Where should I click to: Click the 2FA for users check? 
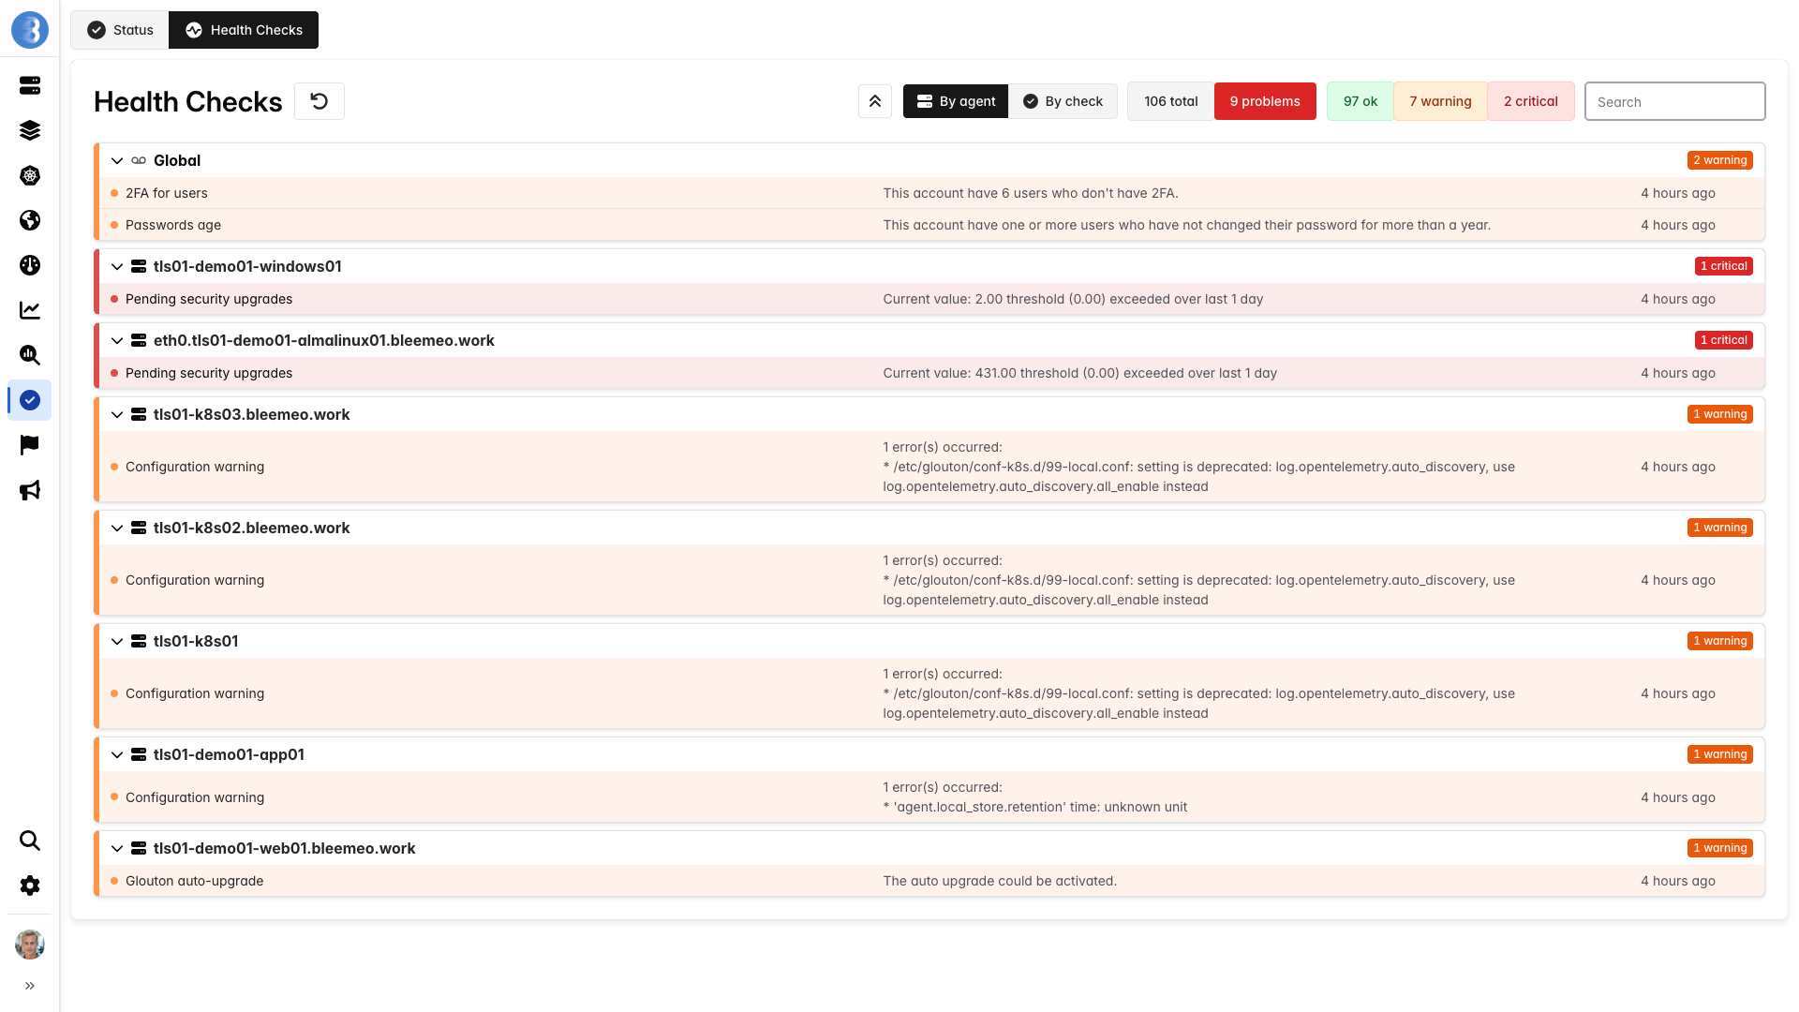[167, 193]
